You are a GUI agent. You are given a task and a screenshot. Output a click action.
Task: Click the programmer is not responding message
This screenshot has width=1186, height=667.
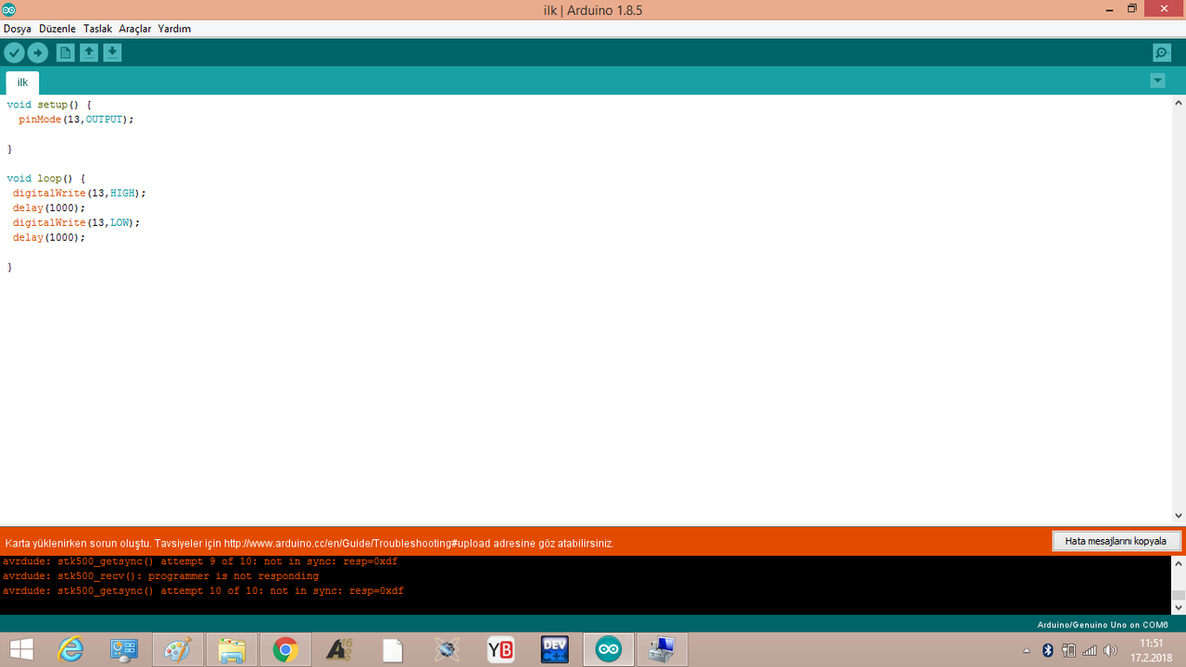[160, 576]
